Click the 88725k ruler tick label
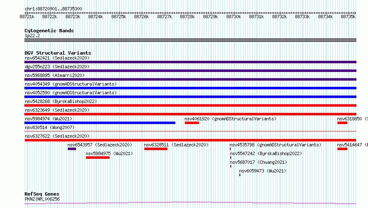This screenshot has width=368, height=208. tap(119, 17)
